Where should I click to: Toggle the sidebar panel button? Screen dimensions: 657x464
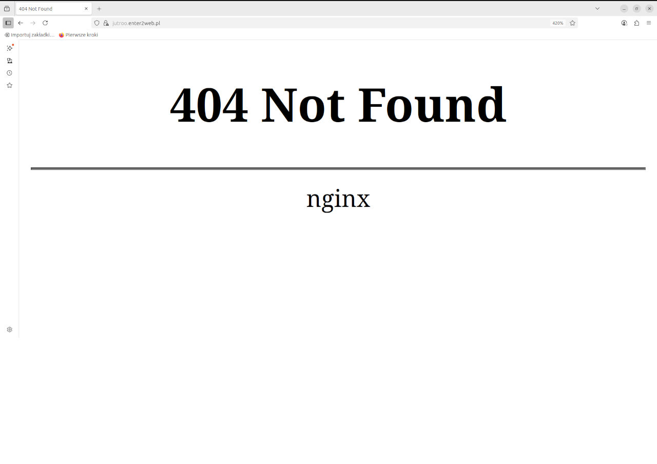pyautogui.click(x=8, y=23)
